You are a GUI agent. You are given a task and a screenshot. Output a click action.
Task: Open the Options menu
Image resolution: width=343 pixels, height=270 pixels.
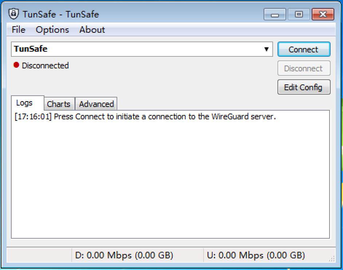point(52,29)
